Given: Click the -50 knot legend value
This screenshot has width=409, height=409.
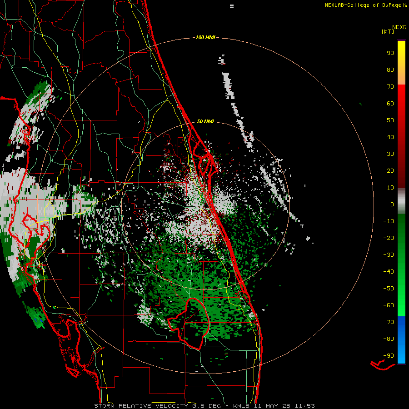Looking at the screenshot, I should click(x=389, y=289).
